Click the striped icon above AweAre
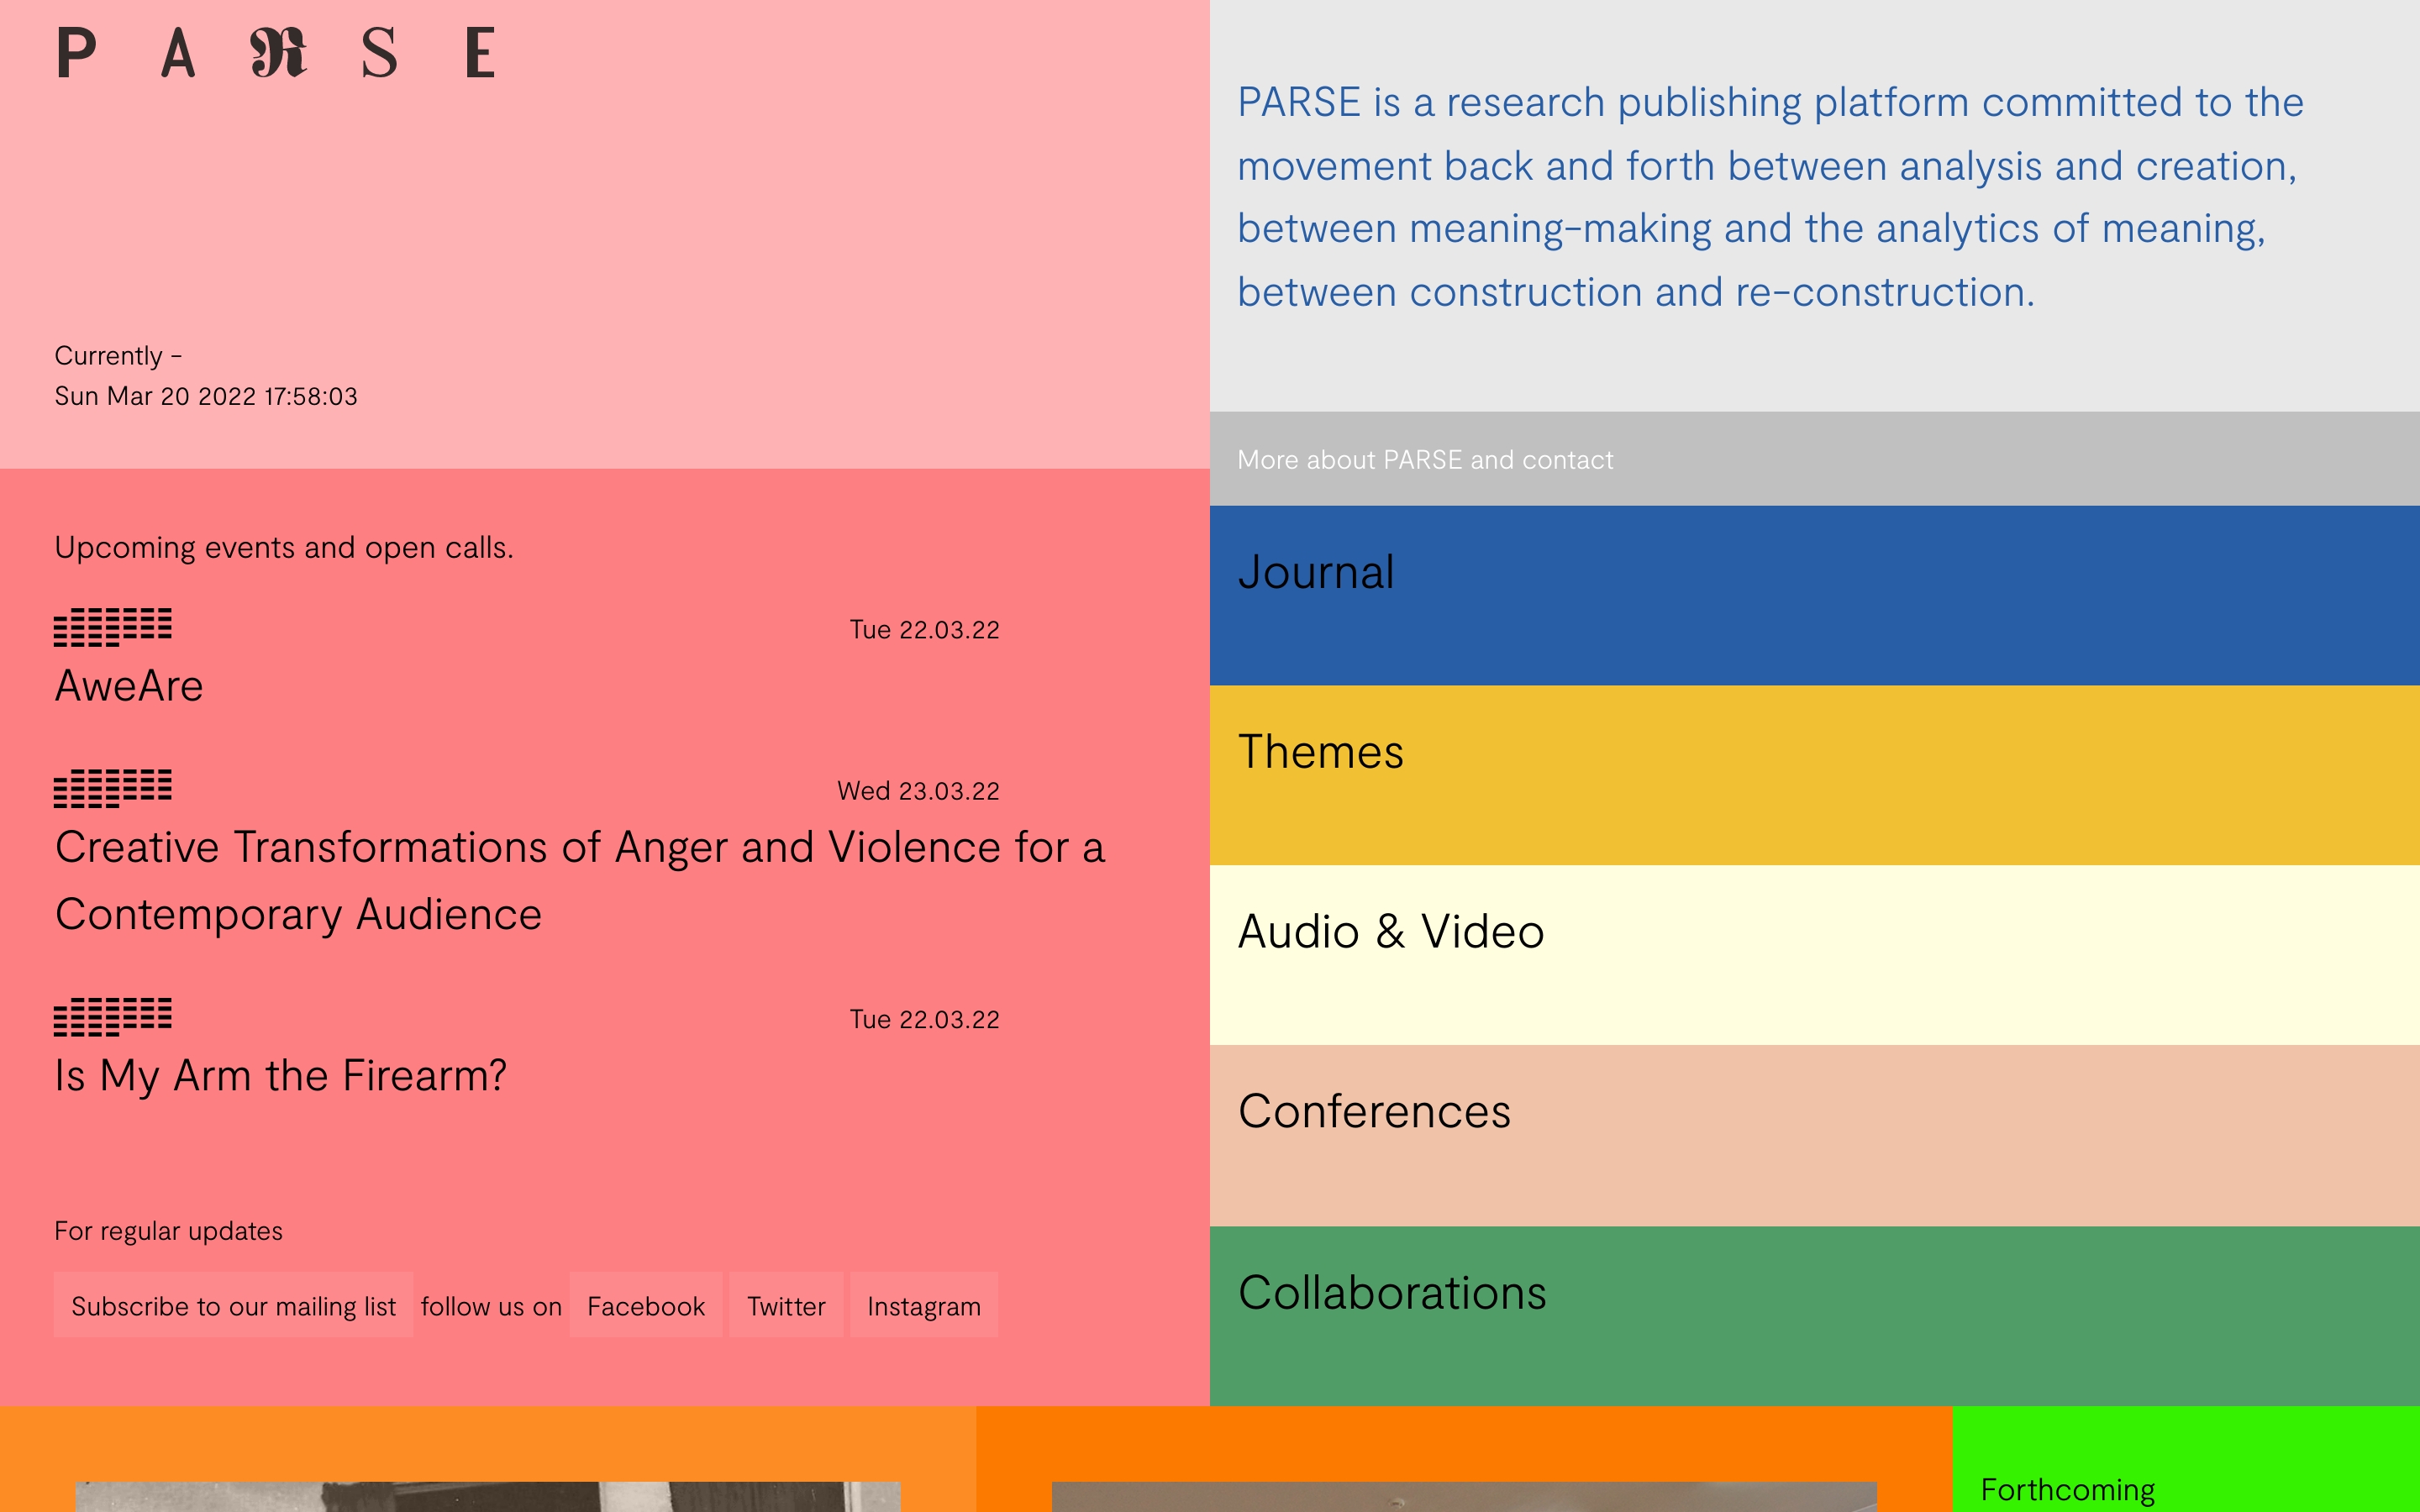The image size is (2420, 1512). [x=113, y=627]
